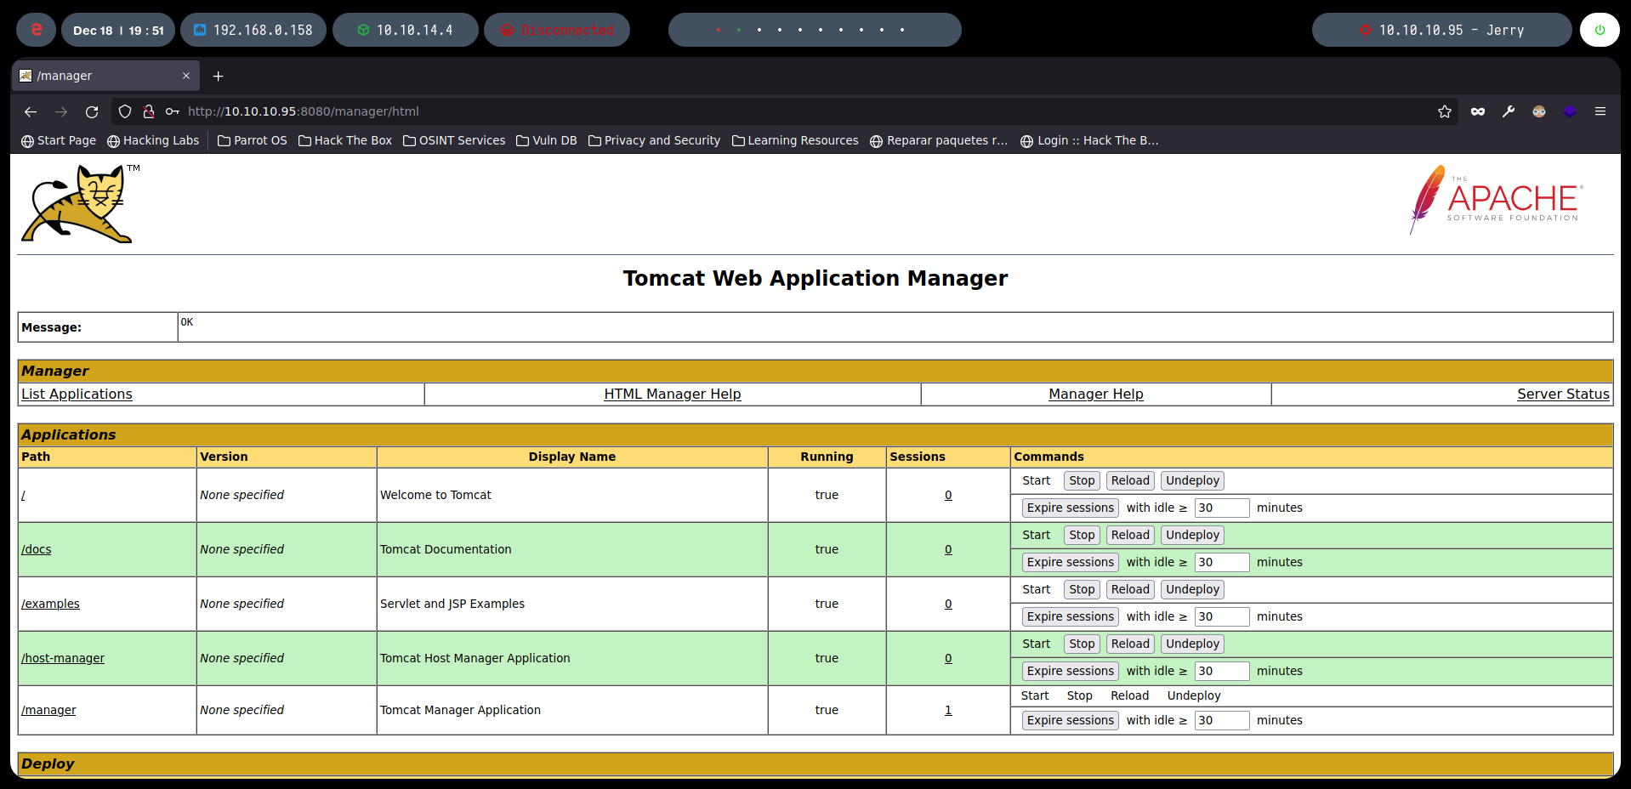The height and width of the screenshot is (789, 1631).
Task: Open the Parrot OS bookmarks folder
Action: 253,140
